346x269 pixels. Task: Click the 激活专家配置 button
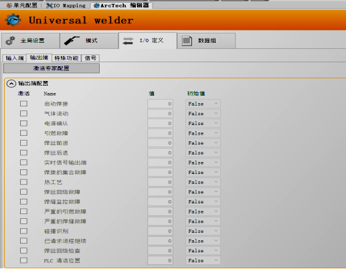[x=52, y=68]
